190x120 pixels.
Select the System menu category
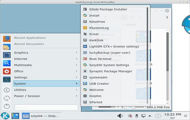point(46,84)
